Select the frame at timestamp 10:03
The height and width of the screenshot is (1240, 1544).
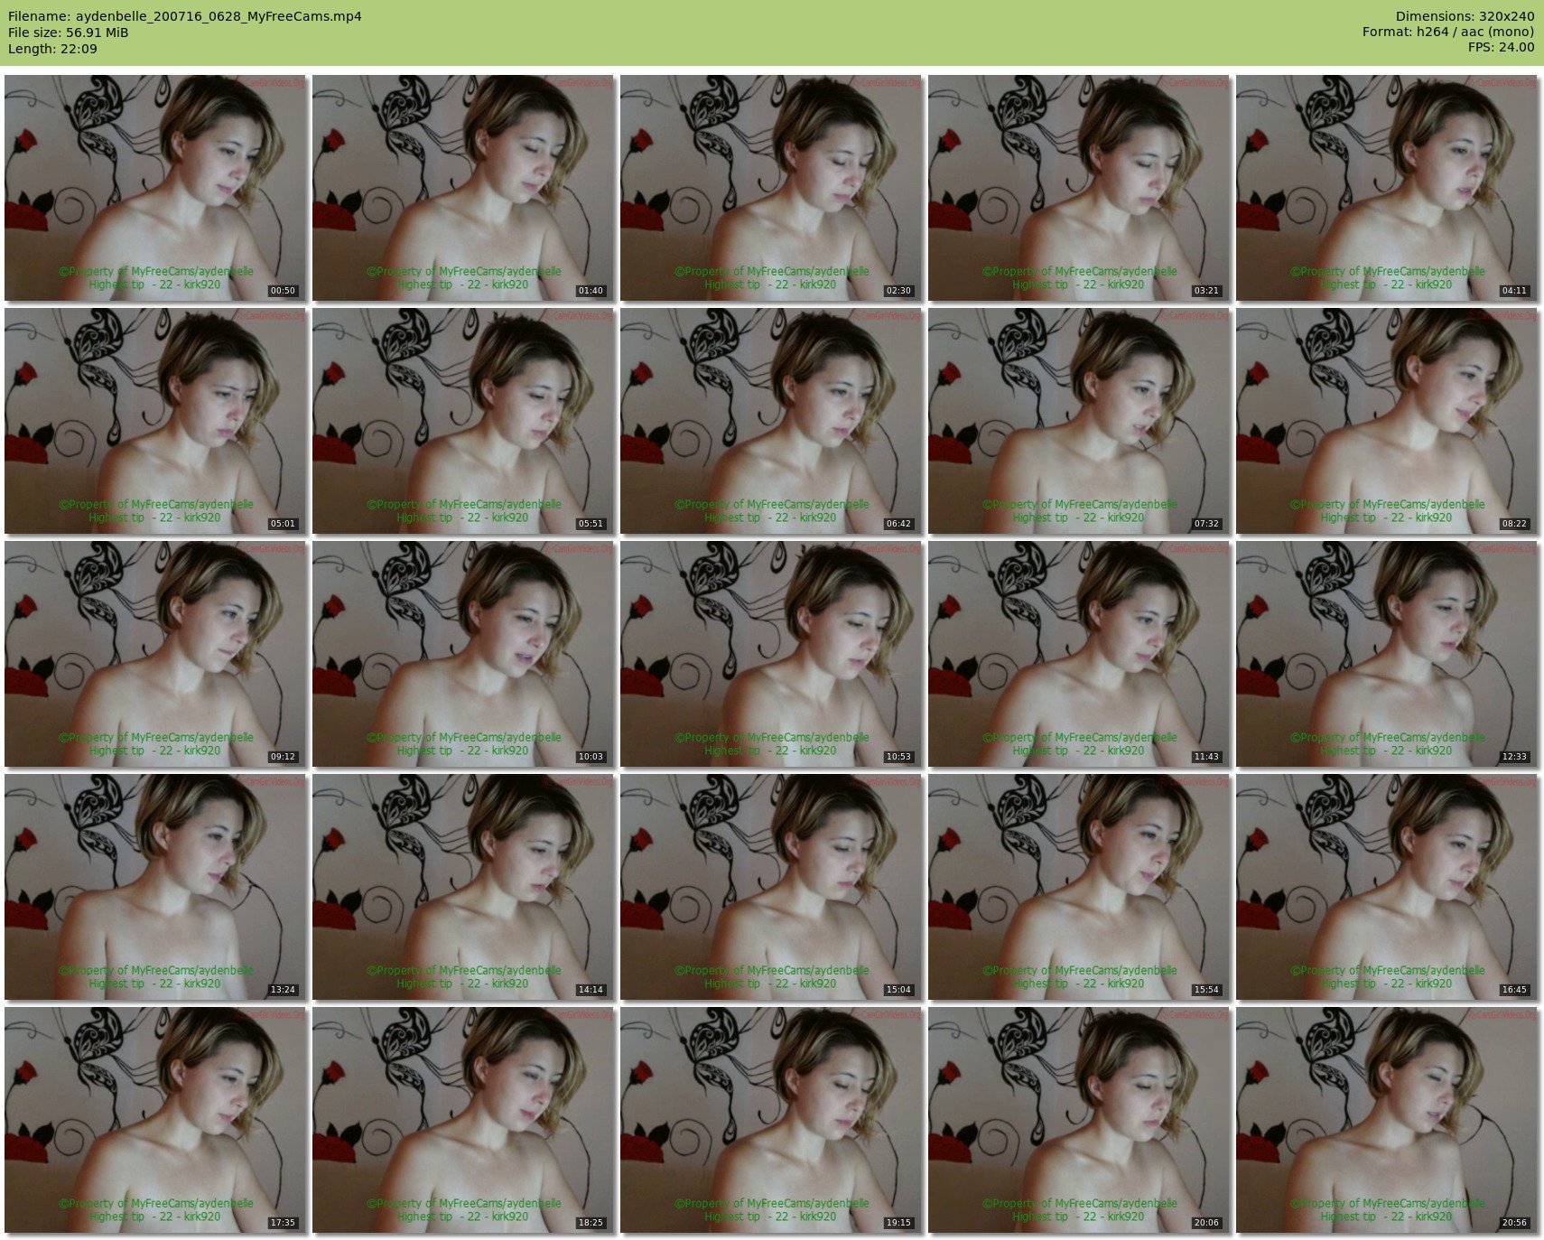pyautogui.click(x=463, y=654)
